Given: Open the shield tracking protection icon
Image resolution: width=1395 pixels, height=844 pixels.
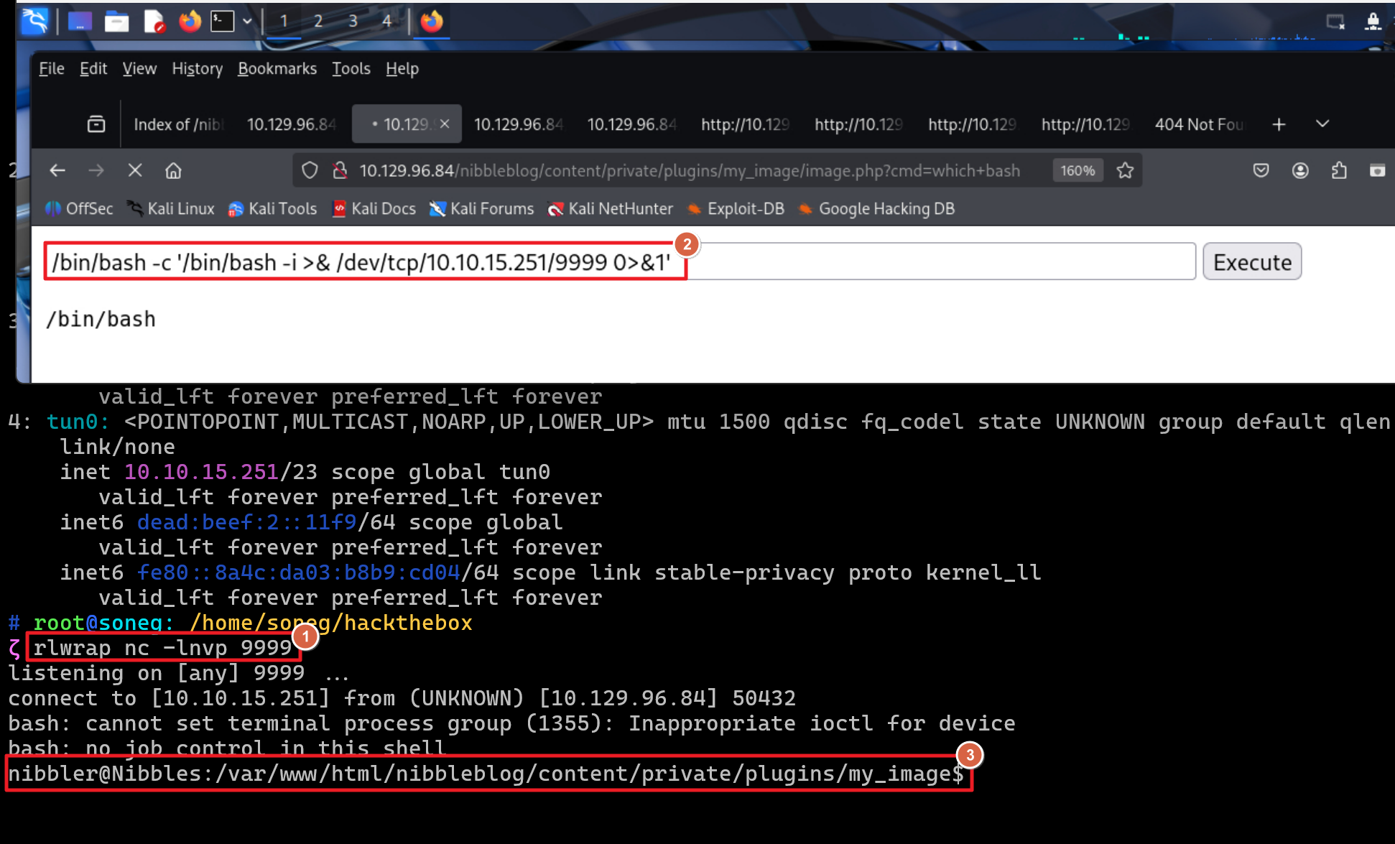Looking at the screenshot, I should [310, 170].
